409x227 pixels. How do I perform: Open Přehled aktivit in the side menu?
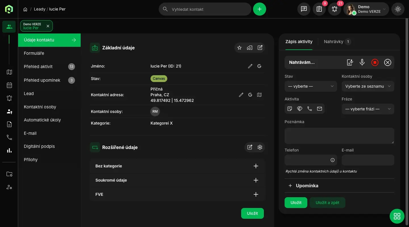[38, 67]
